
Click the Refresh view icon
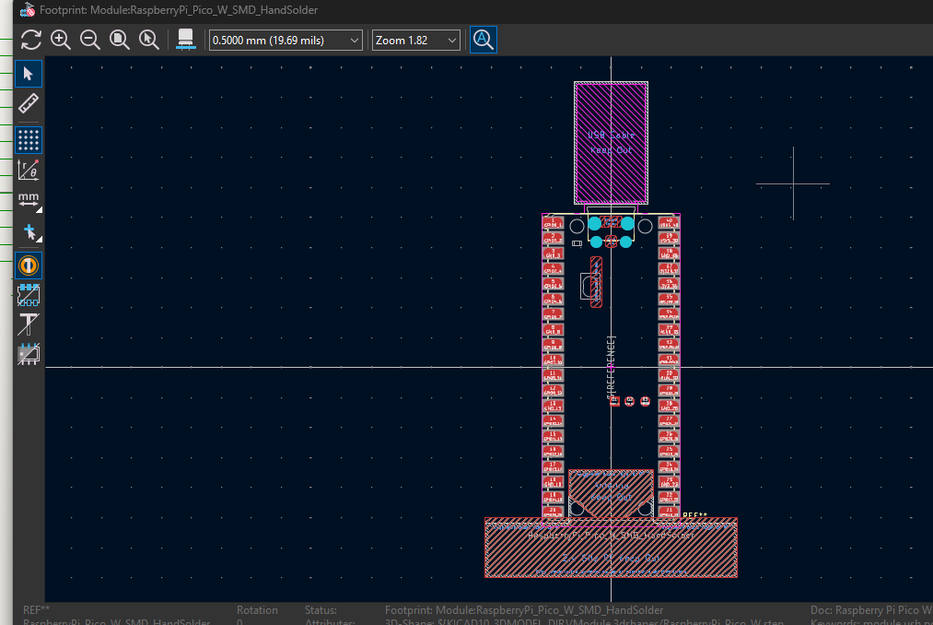(31, 40)
